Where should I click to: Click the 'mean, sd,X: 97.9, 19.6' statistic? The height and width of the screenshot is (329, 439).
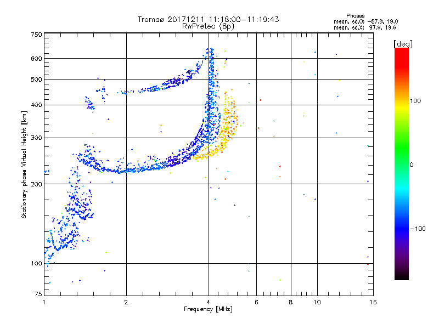point(365,27)
